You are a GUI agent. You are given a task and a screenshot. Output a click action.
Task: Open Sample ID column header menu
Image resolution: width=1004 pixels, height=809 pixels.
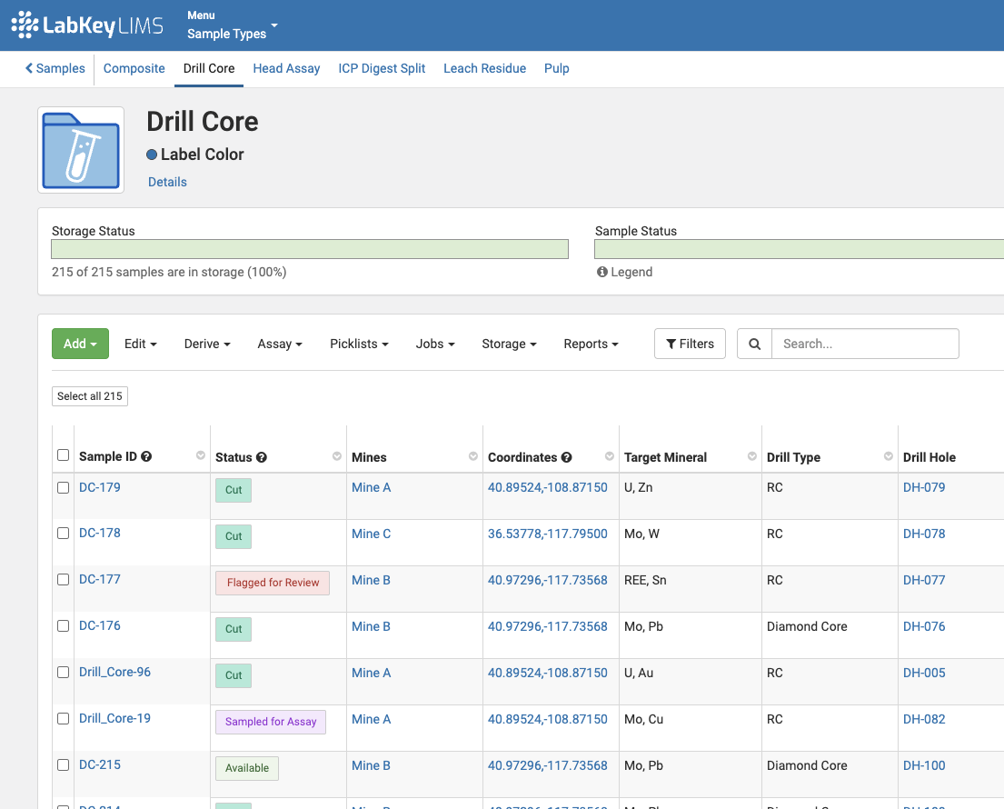[x=201, y=455]
